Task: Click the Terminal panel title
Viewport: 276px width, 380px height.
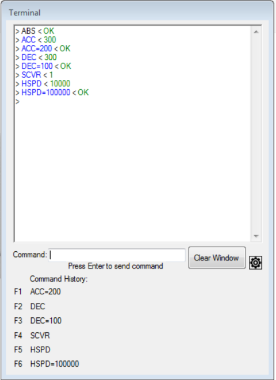Action: point(25,13)
